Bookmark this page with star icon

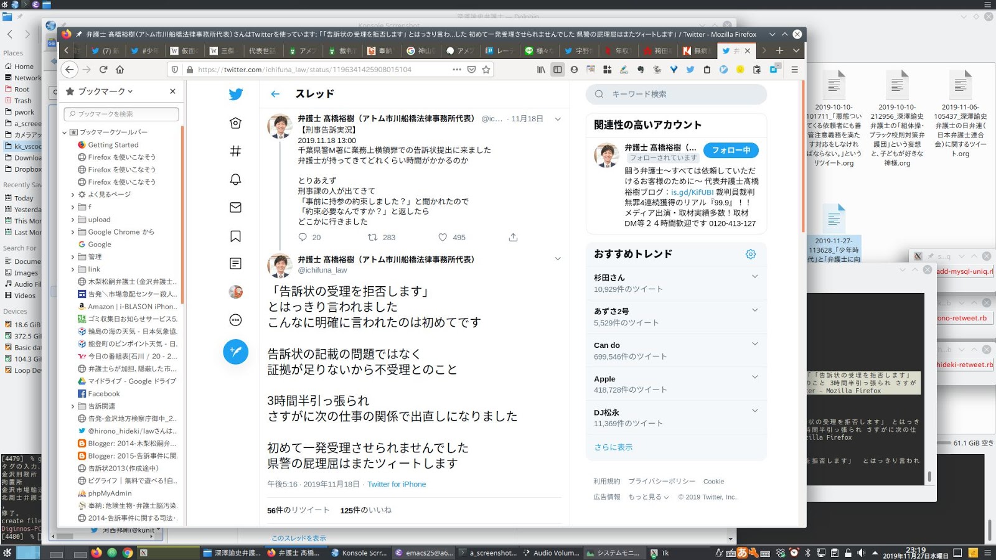point(486,70)
